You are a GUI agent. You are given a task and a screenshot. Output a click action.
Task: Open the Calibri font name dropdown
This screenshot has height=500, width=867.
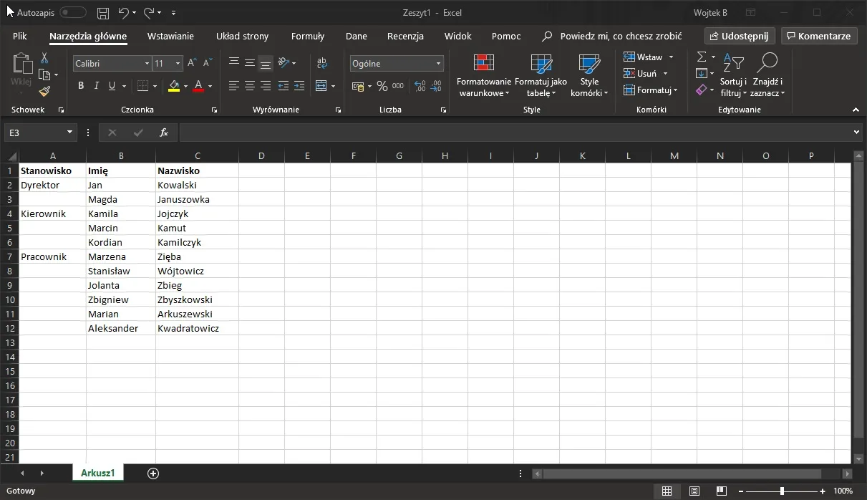point(147,64)
